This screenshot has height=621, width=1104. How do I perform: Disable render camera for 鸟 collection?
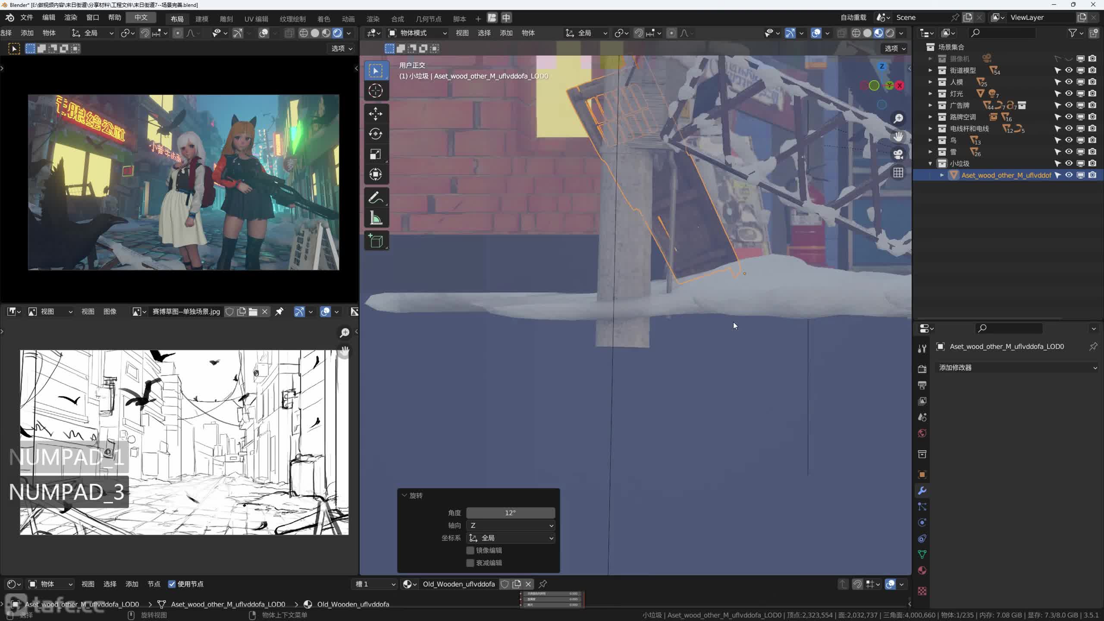[x=1092, y=140]
